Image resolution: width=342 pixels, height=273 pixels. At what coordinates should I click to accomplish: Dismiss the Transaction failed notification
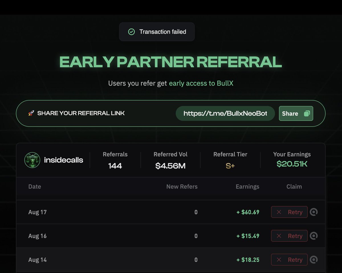[x=157, y=32]
